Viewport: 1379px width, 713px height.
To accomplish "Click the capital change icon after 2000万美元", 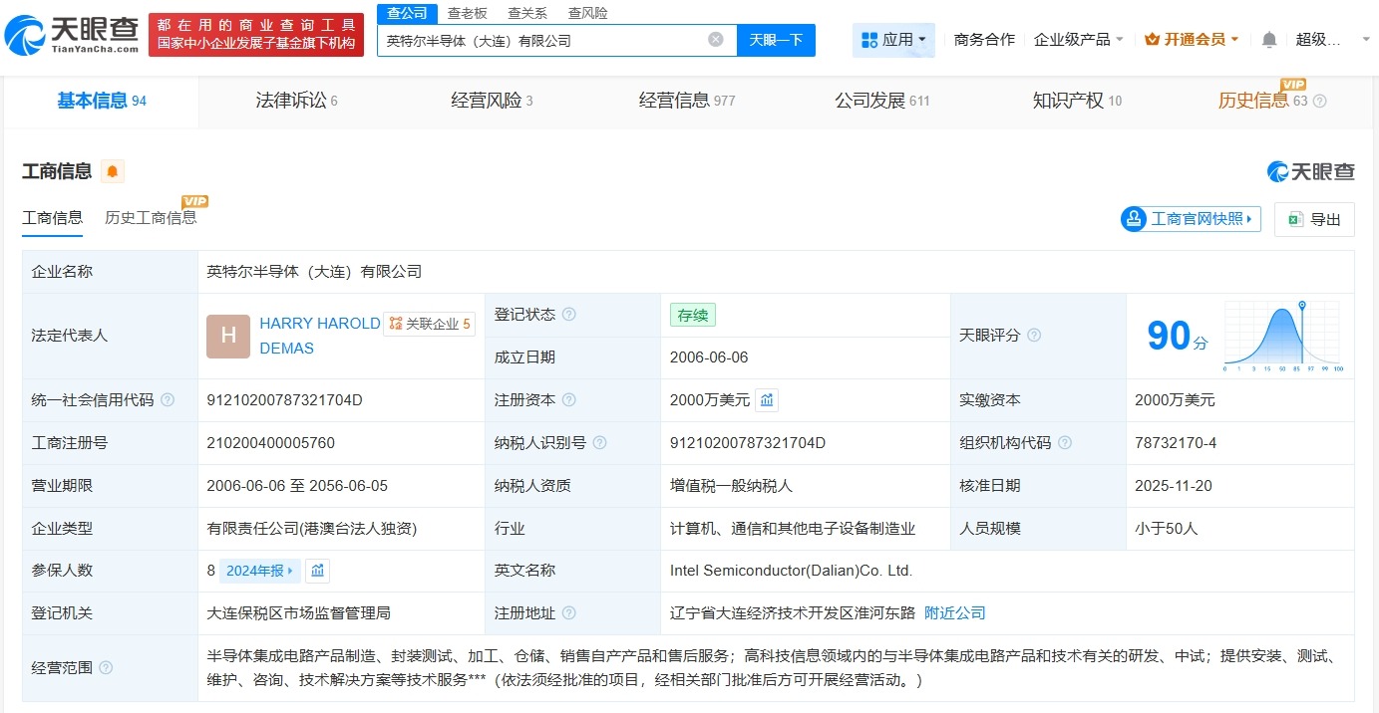I will (766, 399).
